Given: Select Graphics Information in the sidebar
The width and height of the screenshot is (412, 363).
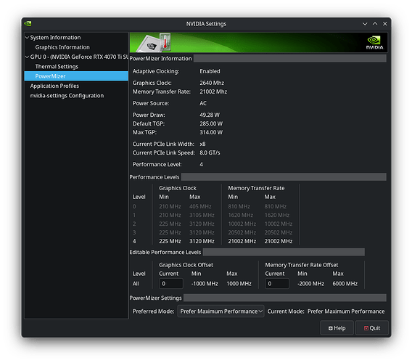Looking at the screenshot, I should click(62, 47).
